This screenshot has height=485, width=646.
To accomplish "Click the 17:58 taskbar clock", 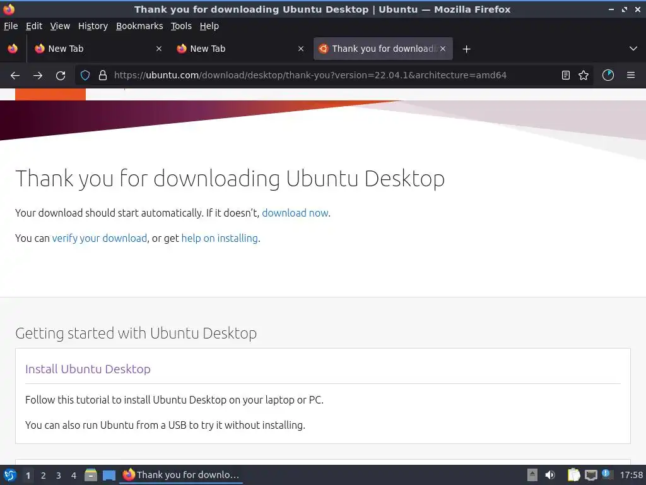I will [x=631, y=475].
